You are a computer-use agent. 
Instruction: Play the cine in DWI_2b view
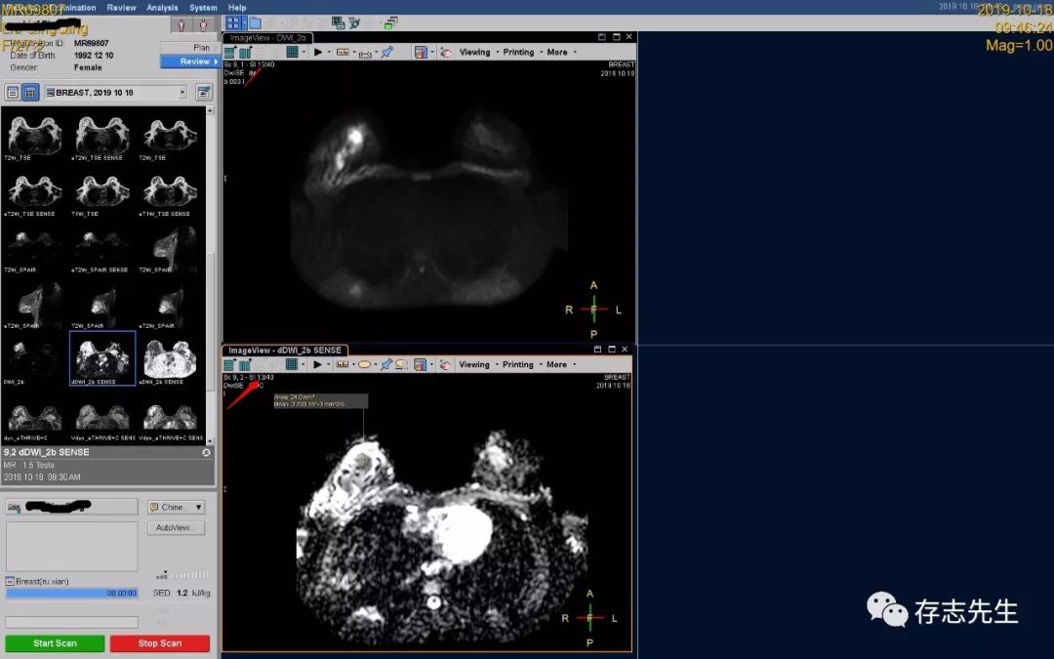[x=317, y=52]
